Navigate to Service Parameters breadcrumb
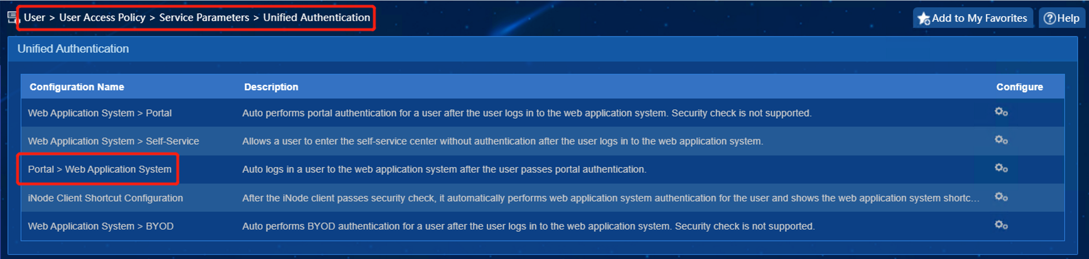This screenshot has height=259, width=1089. [204, 17]
